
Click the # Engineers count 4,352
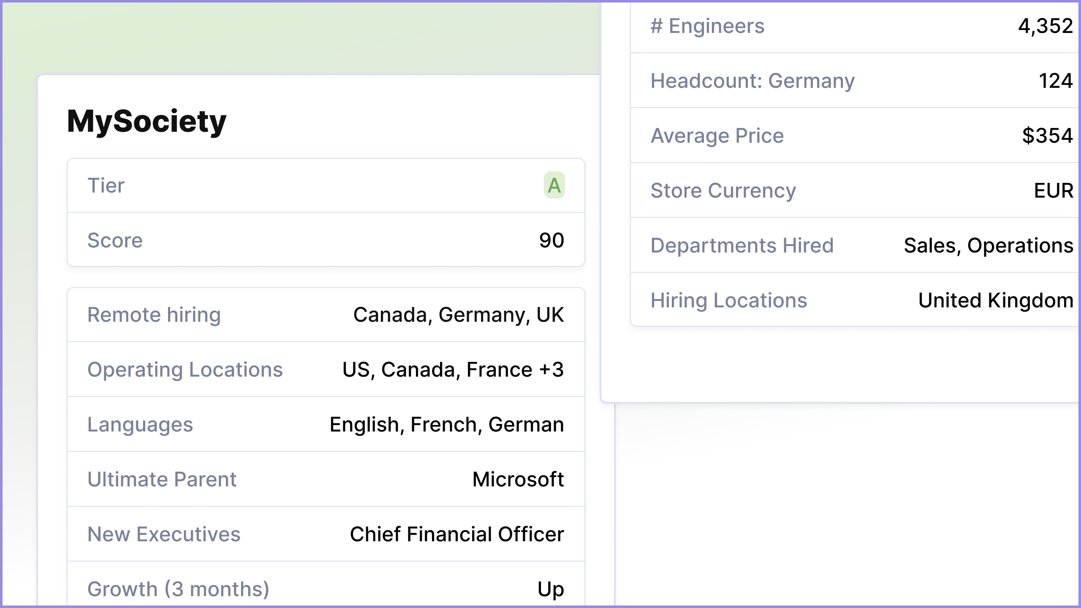(x=1045, y=26)
